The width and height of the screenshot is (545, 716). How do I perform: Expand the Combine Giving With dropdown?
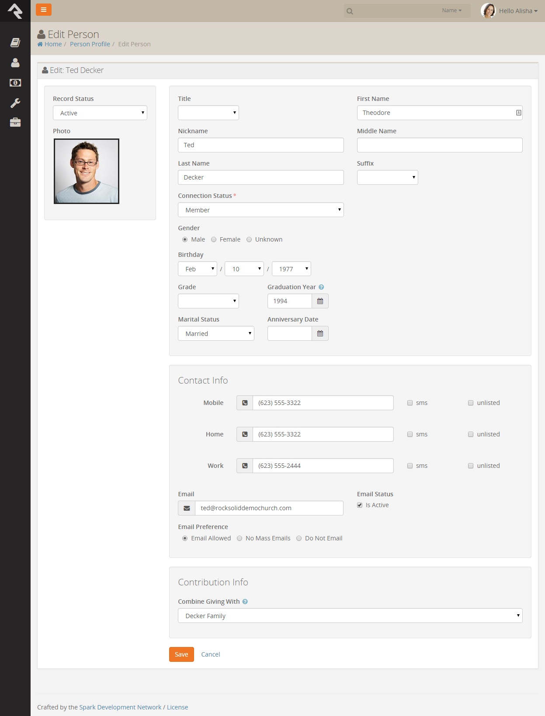tap(350, 616)
